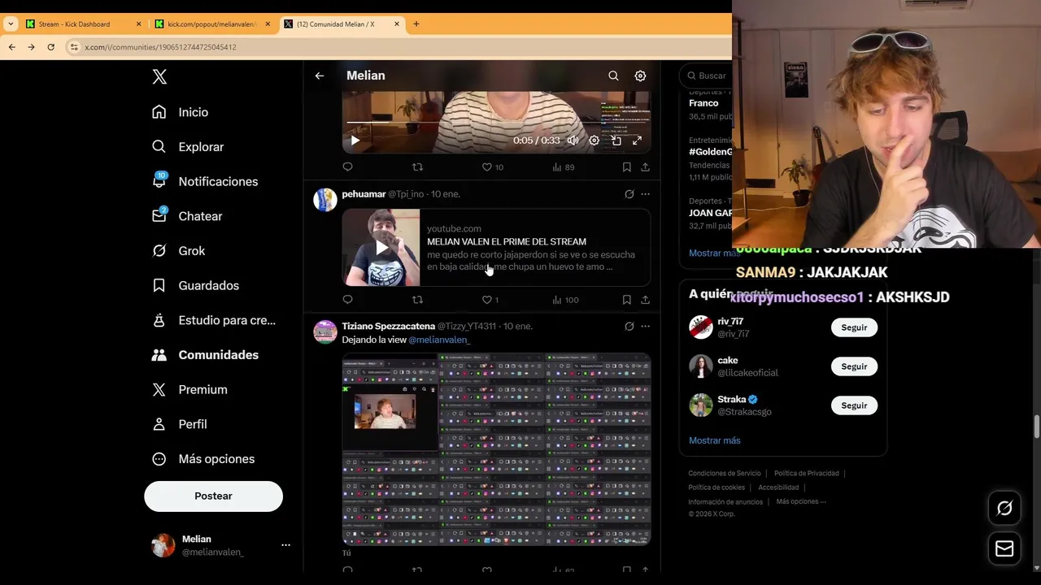
Task: Open account menu dots next to Melian
Action: coord(285,545)
